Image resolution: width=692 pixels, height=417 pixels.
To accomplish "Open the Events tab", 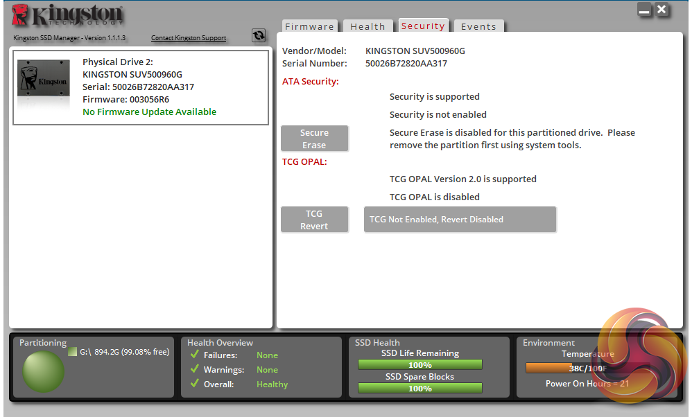I will (479, 26).
